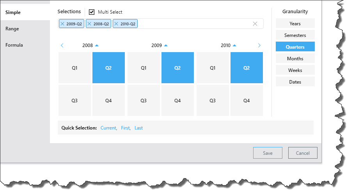353x196 pixels.
Task: Select Q4 of 2010
Action: (247, 100)
